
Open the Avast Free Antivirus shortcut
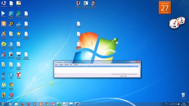tap(4, 35)
